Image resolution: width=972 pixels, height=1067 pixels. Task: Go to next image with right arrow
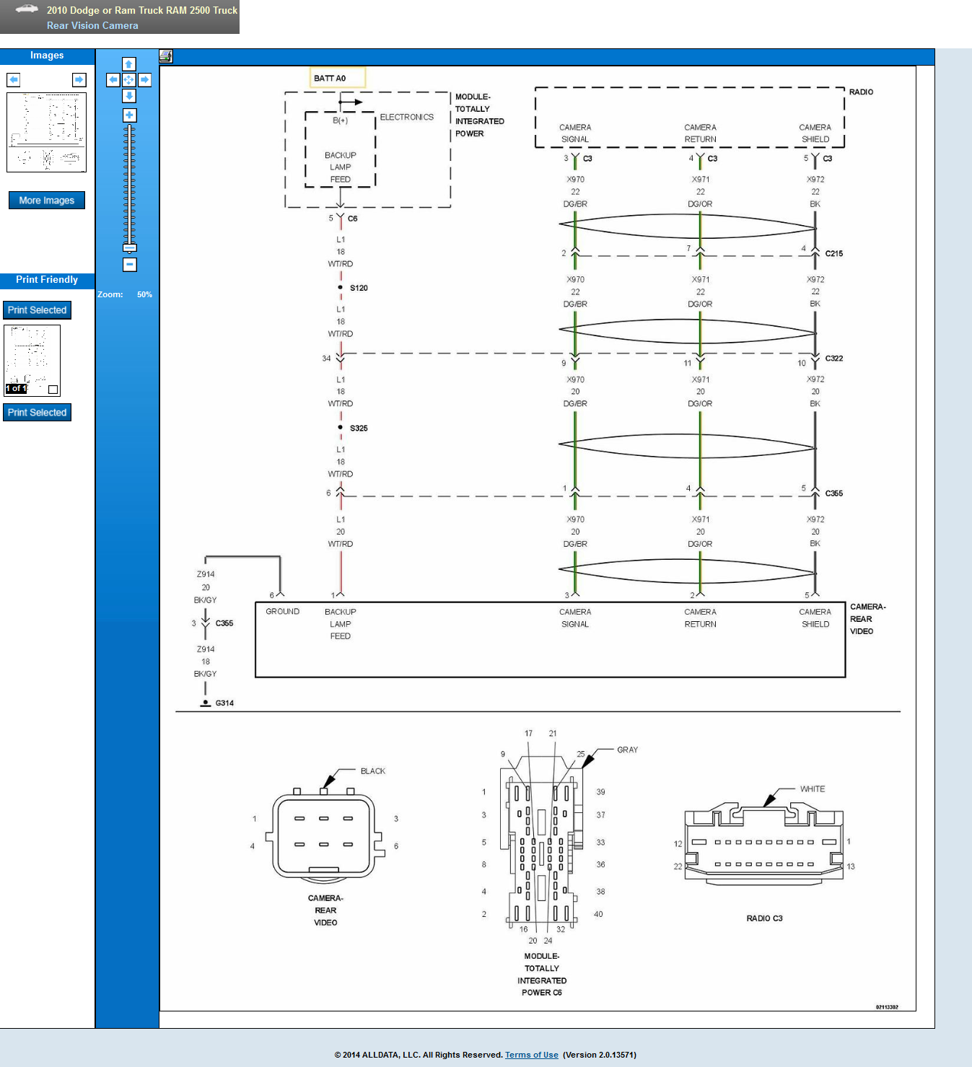79,79
